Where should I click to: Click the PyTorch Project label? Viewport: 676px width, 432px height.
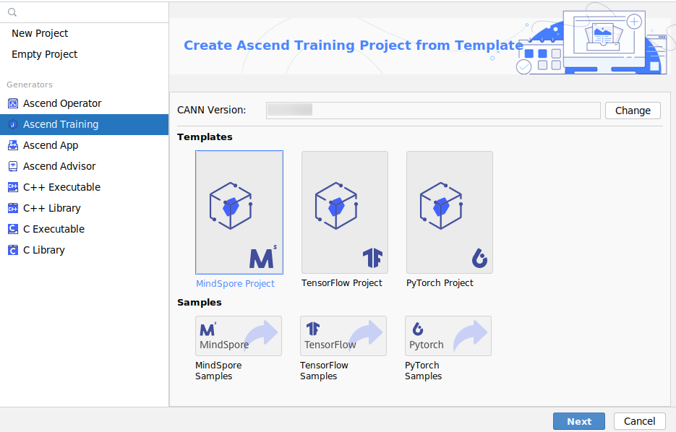click(x=440, y=283)
